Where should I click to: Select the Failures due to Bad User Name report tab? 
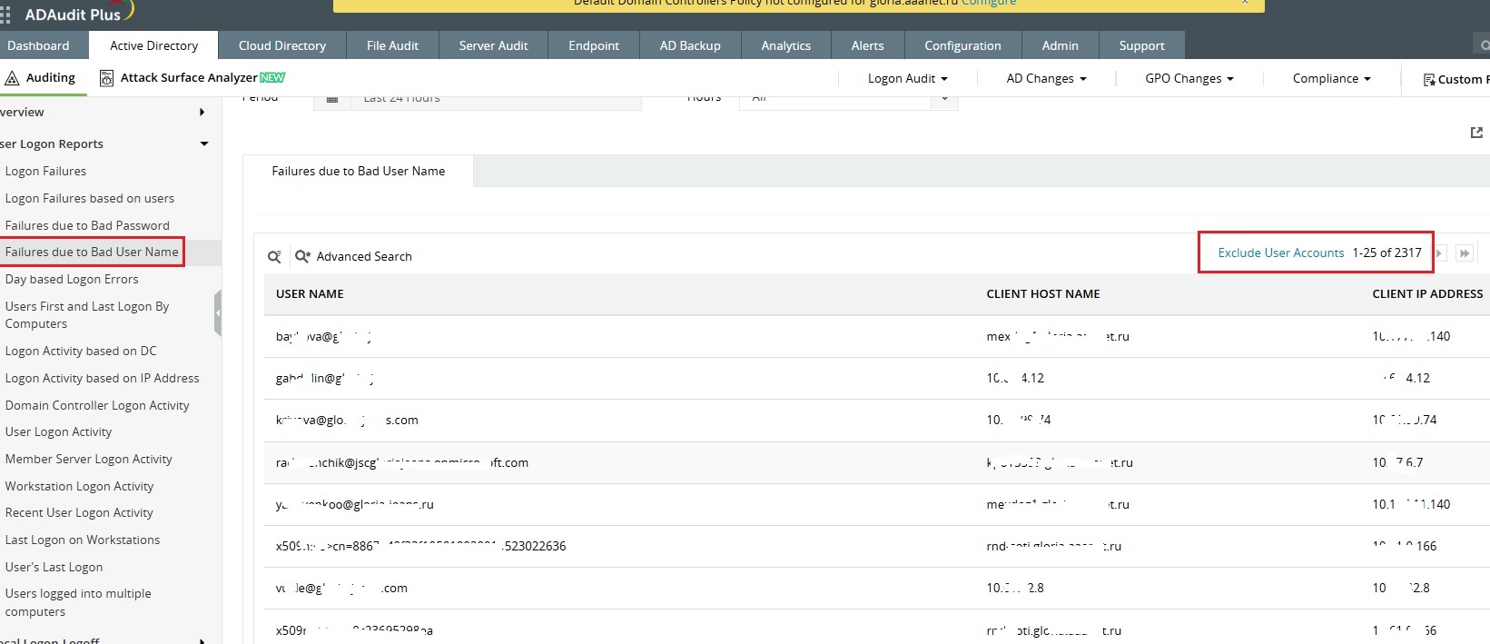[x=359, y=171]
